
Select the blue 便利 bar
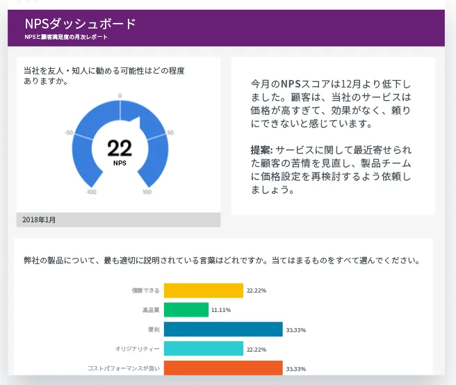222,329
